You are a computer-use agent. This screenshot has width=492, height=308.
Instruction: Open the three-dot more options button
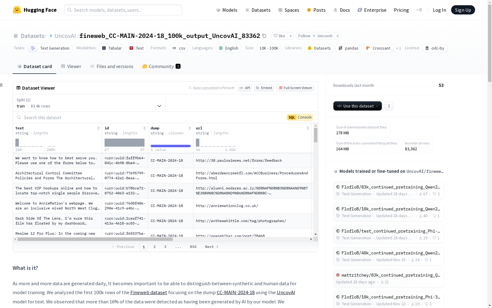pyautogui.click(x=389, y=106)
